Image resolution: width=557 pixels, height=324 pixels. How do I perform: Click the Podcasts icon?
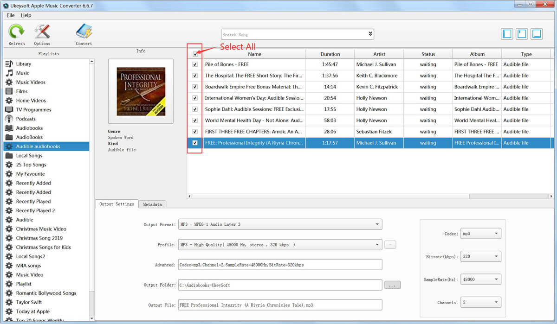click(x=9, y=119)
